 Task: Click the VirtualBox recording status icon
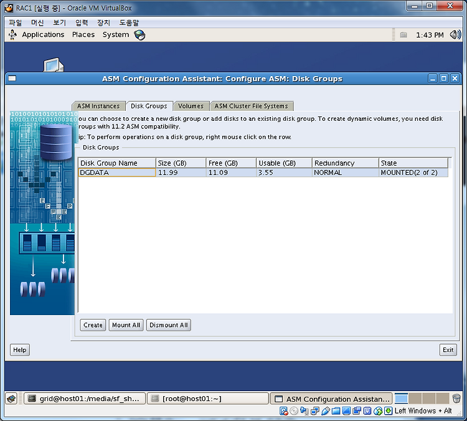357,411
